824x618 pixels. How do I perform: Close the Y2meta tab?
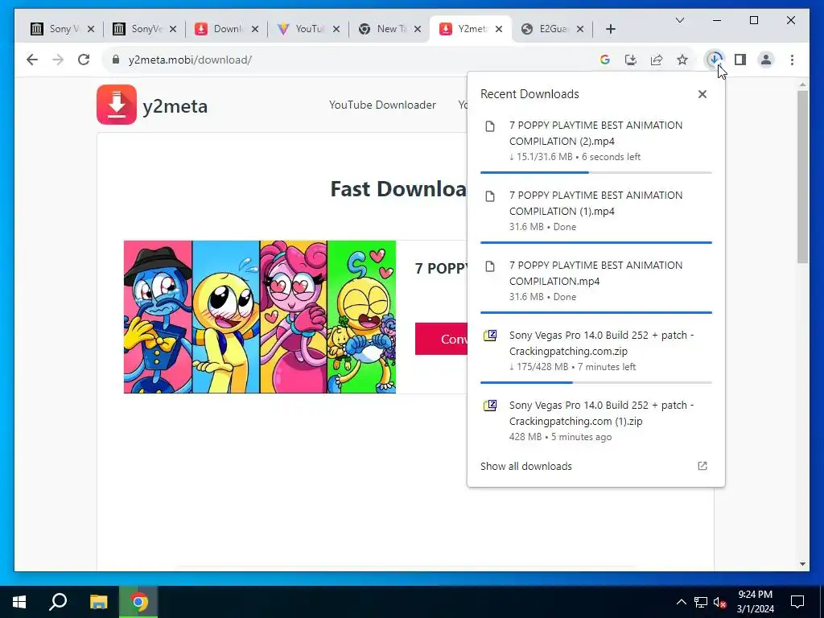[499, 29]
